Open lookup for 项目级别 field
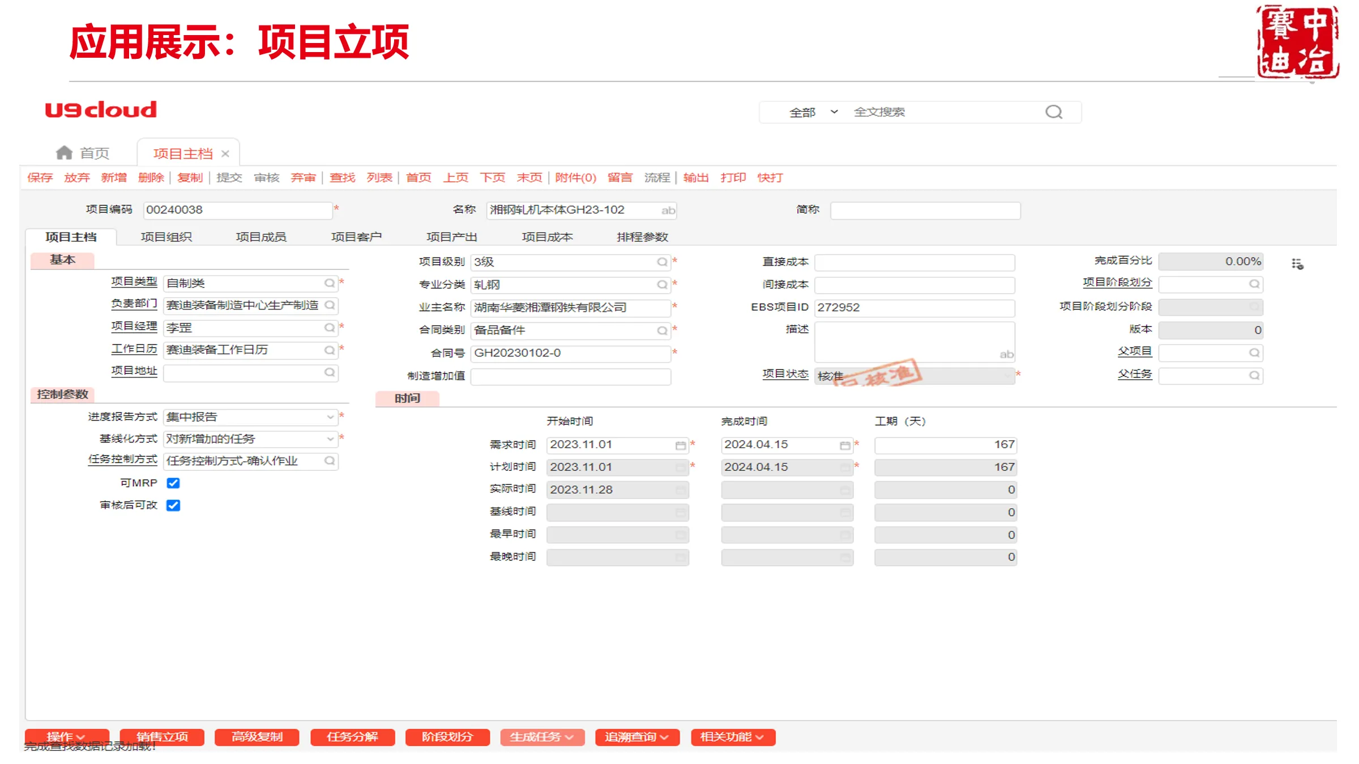 661,262
